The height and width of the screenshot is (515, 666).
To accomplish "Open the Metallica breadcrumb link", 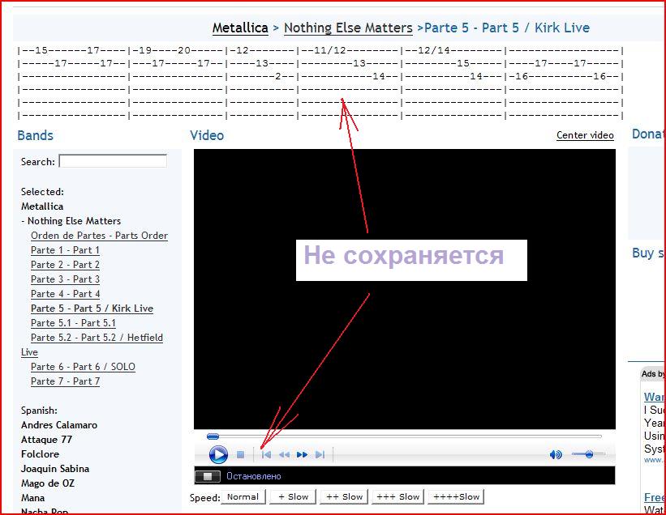I will click(x=240, y=28).
